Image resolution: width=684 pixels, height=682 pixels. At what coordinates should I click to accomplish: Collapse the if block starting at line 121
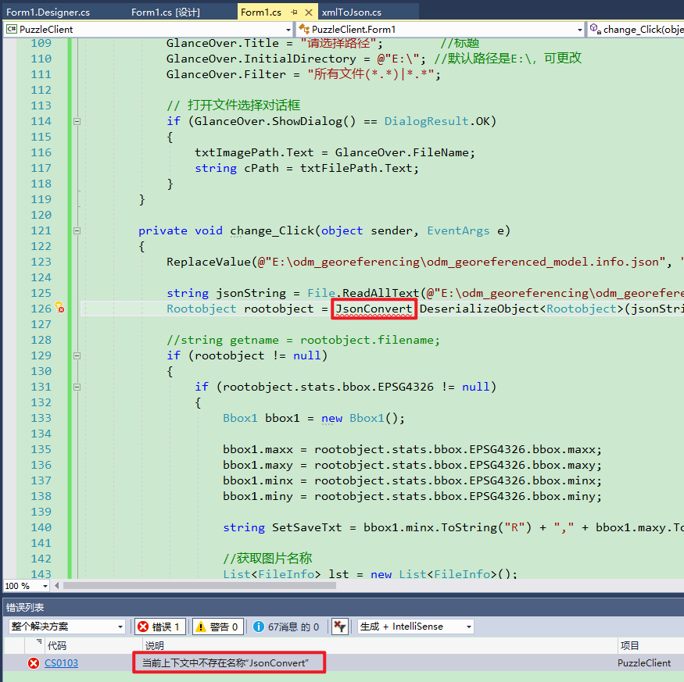coord(77,230)
